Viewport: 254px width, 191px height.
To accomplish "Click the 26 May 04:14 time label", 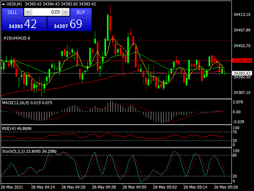I will (x=43, y=187).
